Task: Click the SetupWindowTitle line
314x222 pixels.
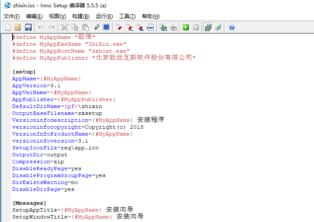Action: tap(78, 216)
